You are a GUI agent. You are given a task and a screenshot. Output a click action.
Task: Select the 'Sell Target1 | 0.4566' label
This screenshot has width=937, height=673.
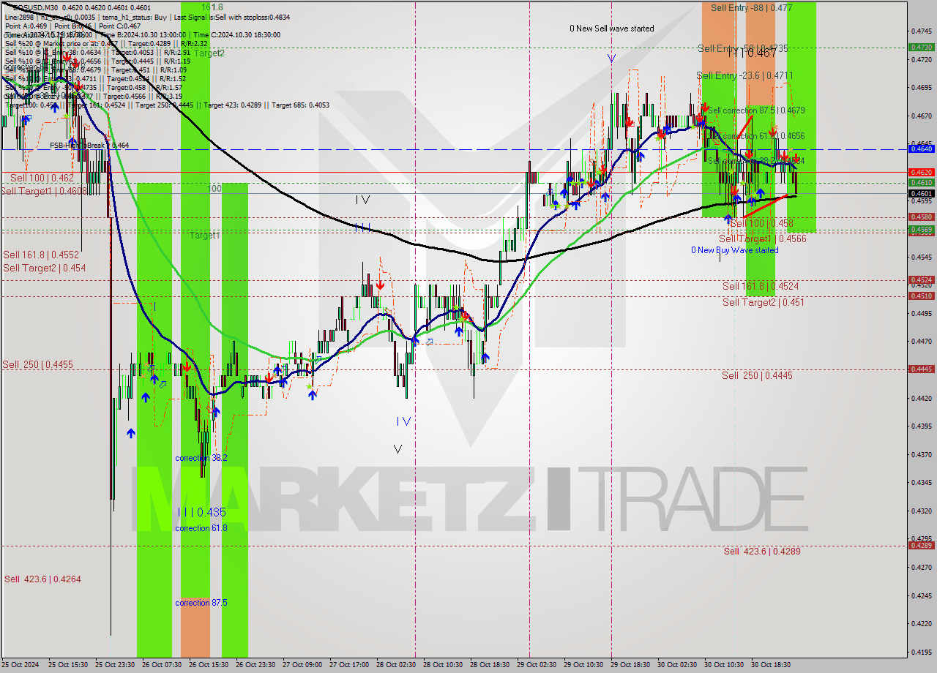click(x=763, y=238)
